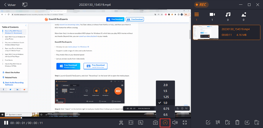Click the orange playback progress handle
The image size is (263, 128).
point(22,118)
